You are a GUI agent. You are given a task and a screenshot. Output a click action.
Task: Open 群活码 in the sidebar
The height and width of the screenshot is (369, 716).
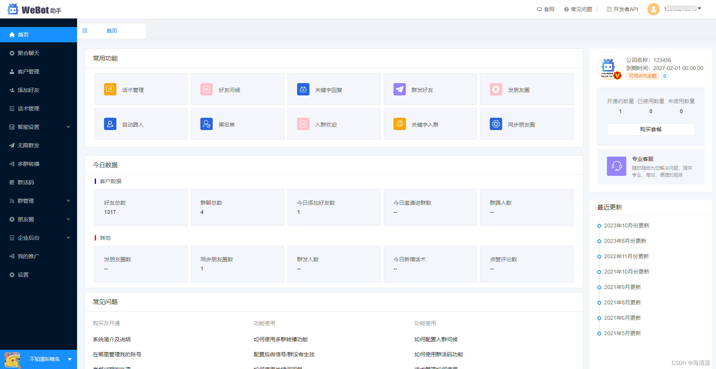(x=39, y=182)
